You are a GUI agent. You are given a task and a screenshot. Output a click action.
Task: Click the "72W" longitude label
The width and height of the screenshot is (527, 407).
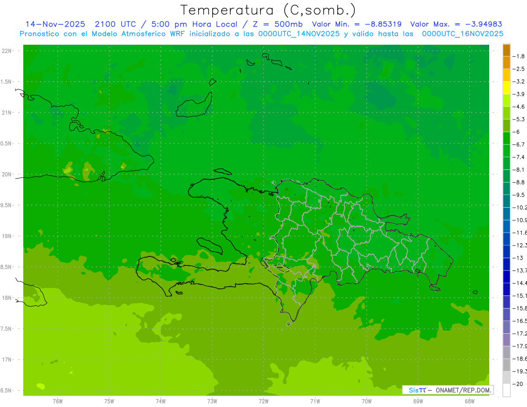263,401
